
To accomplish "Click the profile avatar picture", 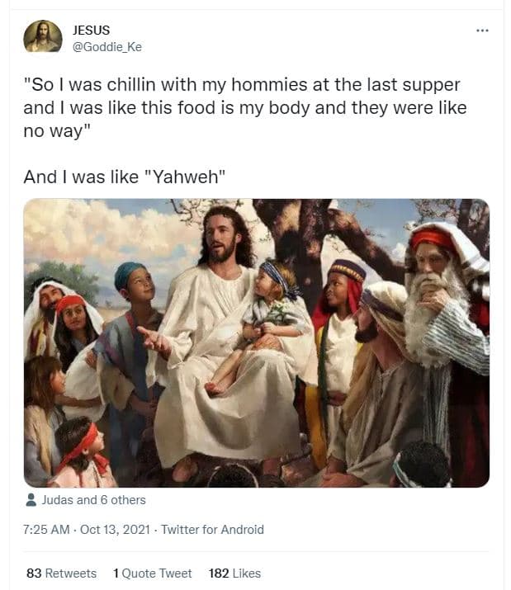I will coord(42,37).
